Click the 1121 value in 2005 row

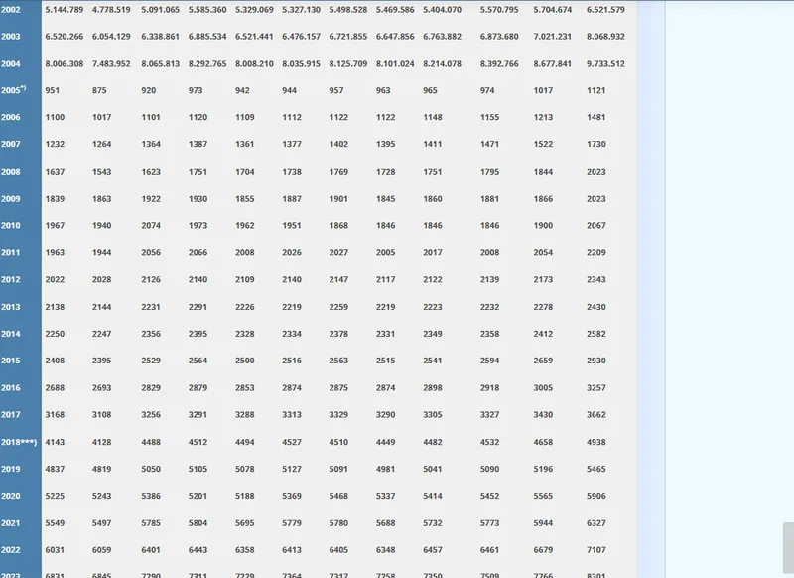595,90
